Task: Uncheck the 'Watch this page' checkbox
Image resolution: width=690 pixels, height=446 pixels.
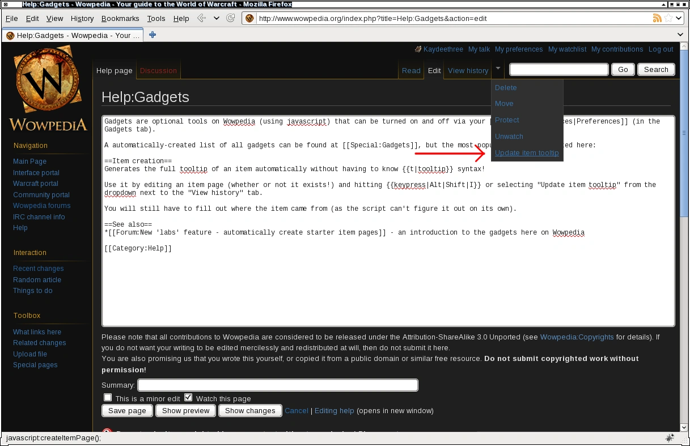Action: 189,397
